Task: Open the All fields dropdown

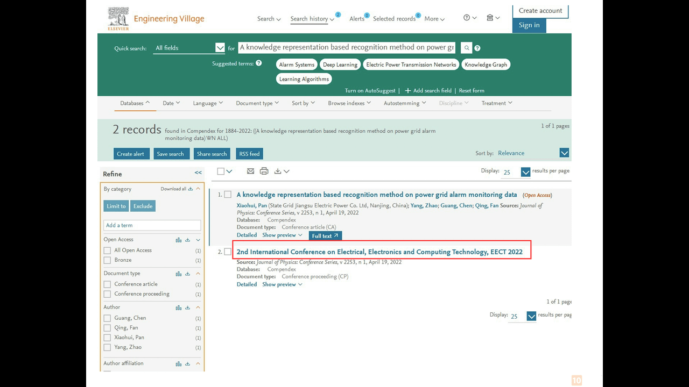Action: 189,48
